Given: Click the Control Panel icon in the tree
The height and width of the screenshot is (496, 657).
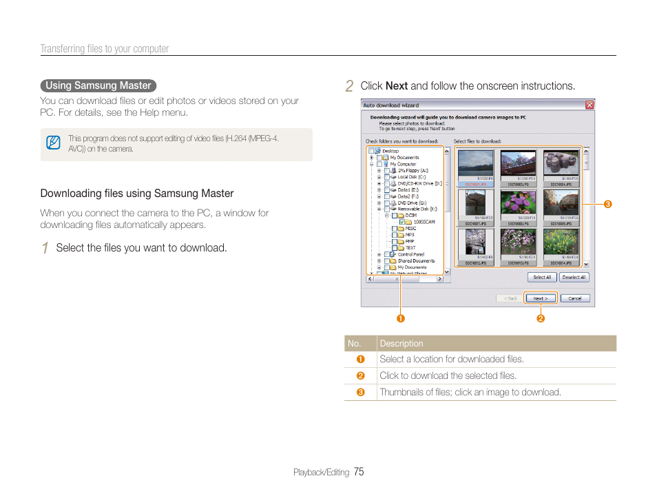Looking at the screenshot, I should click(x=393, y=254).
